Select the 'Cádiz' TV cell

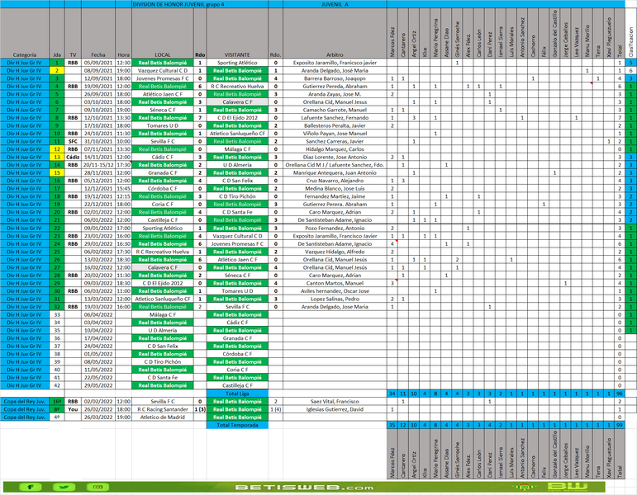click(73, 157)
